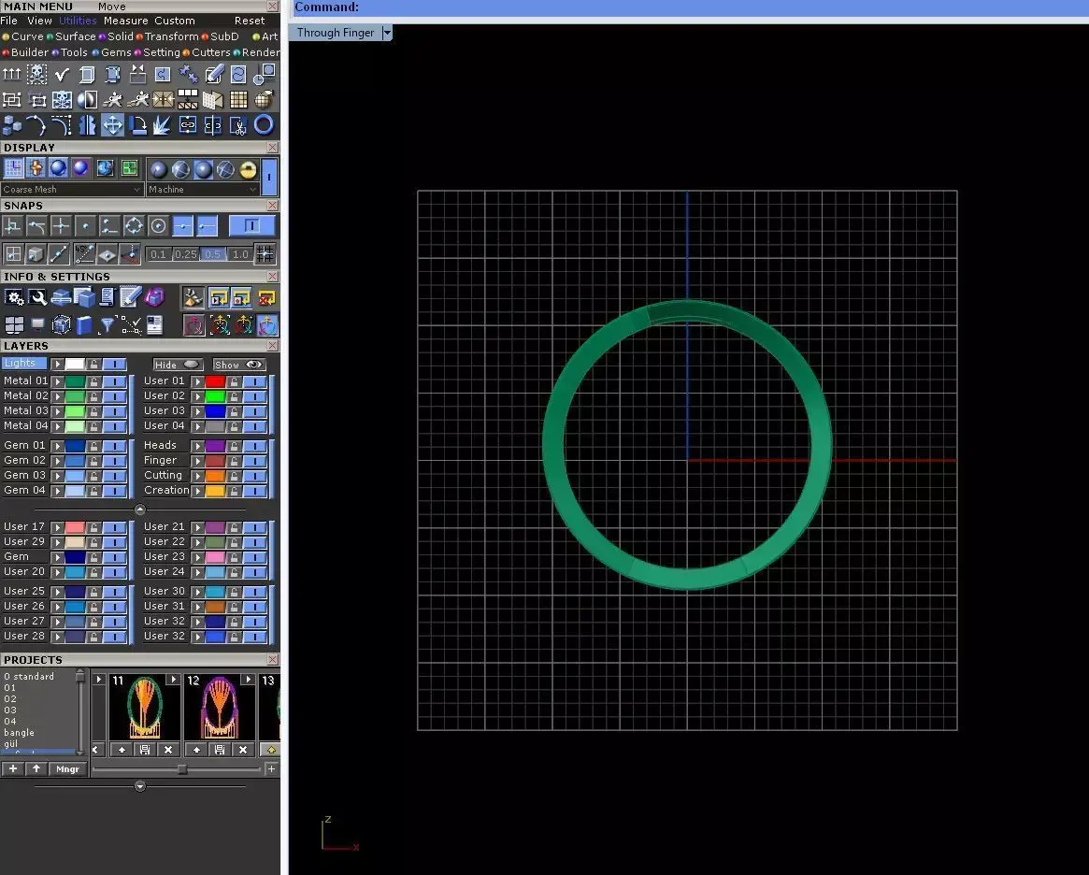Toggle lock on Gem 01 layer
Screen dimensions: 1089x875
pos(93,446)
